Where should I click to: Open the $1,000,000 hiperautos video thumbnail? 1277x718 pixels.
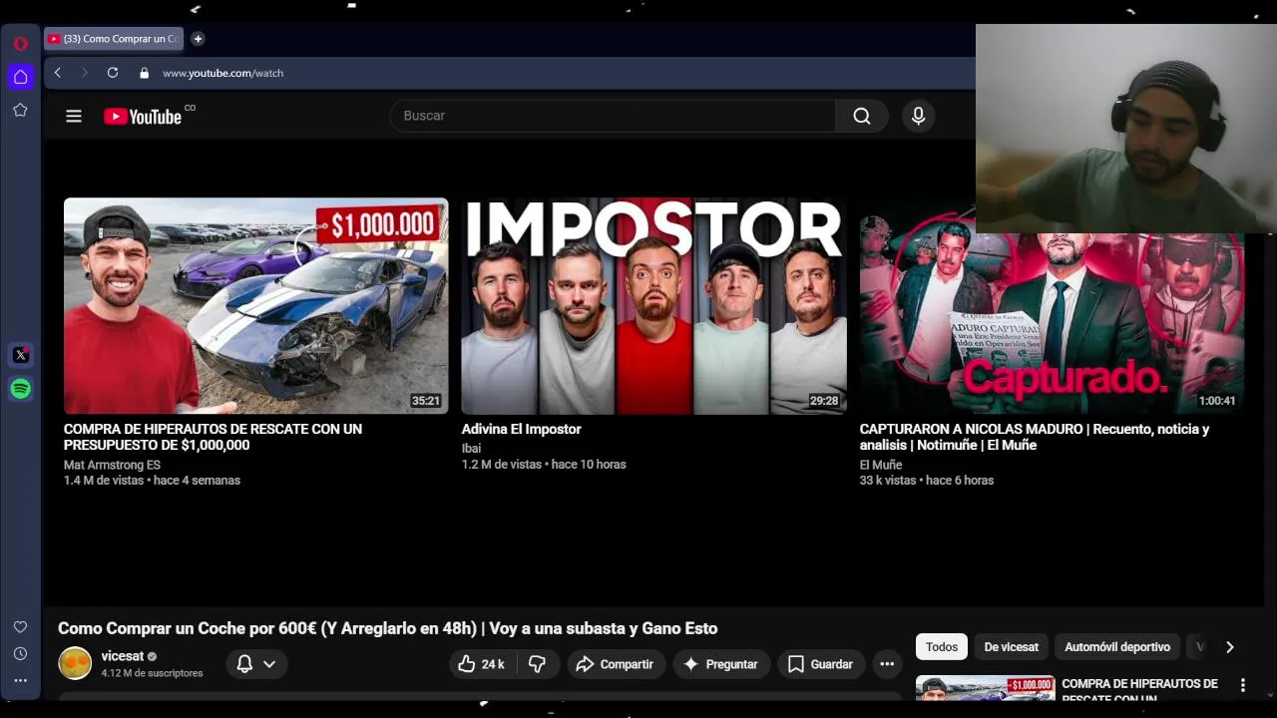click(256, 306)
